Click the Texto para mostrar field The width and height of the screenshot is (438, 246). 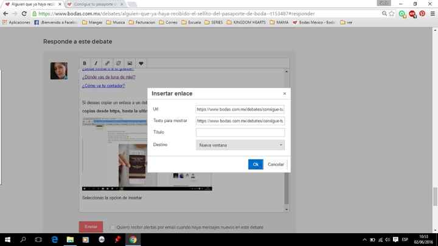[x=240, y=121]
